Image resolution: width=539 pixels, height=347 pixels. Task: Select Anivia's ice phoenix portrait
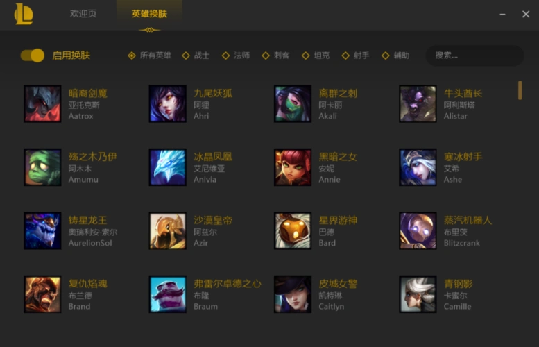(x=167, y=167)
